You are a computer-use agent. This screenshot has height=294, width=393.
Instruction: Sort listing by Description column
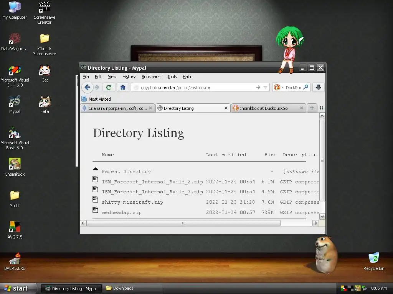tap(300, 155)
